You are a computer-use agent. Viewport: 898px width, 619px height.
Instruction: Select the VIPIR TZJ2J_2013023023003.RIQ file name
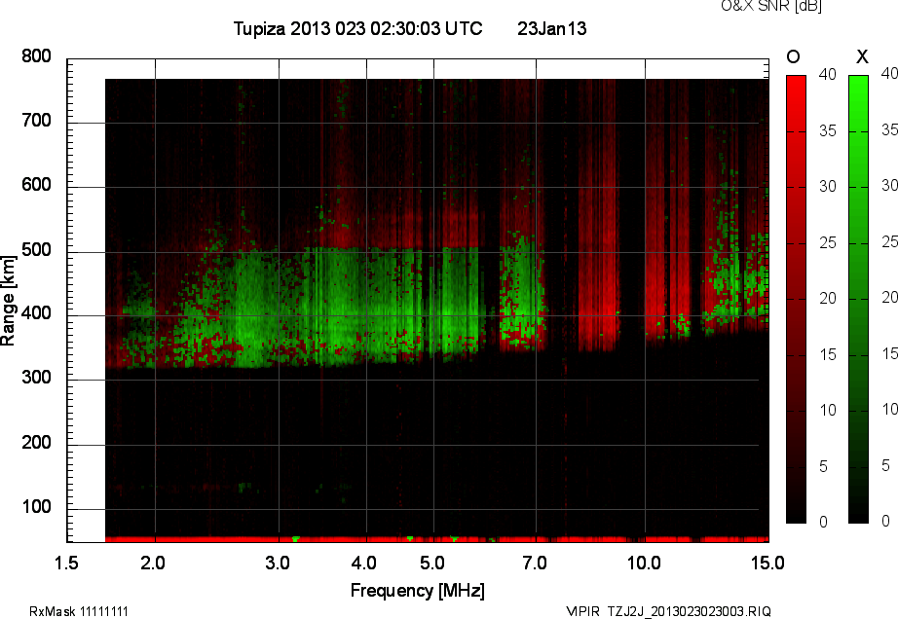[x=668, y=611]
